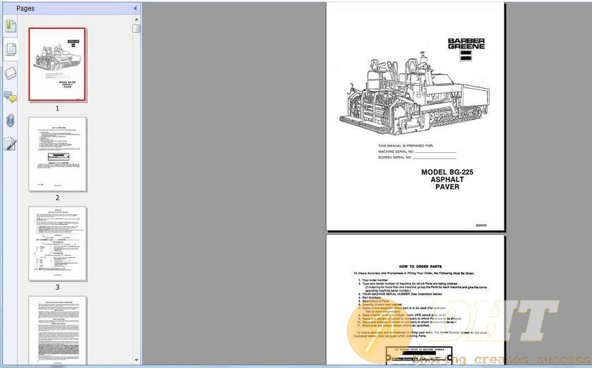This screenshot has width=592, height=368.
Task: Collapse the Pages panel arrow
Action: coord(135,8)
